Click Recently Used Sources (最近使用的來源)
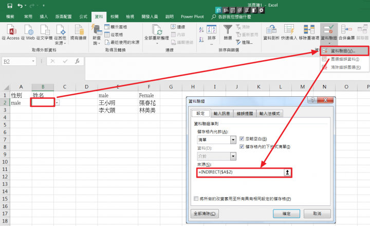The height and width of the screenshot is (226, 370). [122, 42]
